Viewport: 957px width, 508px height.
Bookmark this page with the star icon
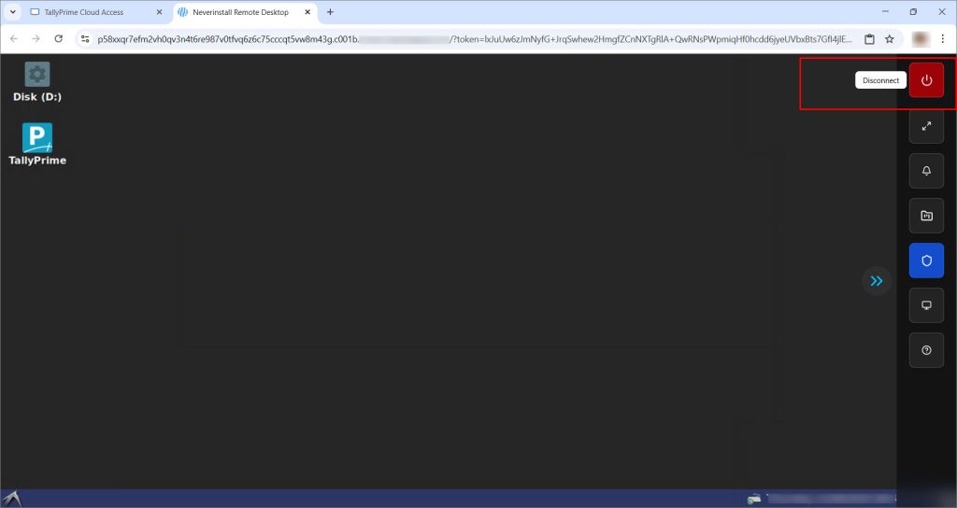click(890, 39)
